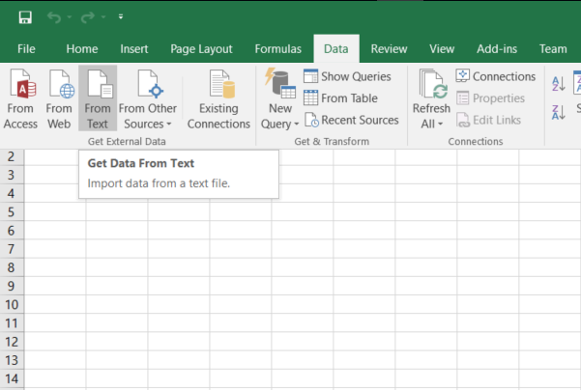This screenshot has height=390, width=581.
Task: Click the Save icon in quick access toolbar
Action: pos(25,17)
